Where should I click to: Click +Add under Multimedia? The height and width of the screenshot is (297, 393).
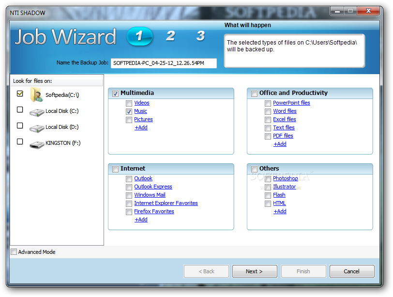141,127
